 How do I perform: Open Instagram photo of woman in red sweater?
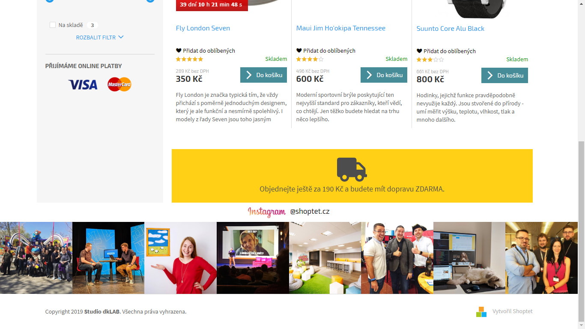pyautogui.click(x=180, y=258)
